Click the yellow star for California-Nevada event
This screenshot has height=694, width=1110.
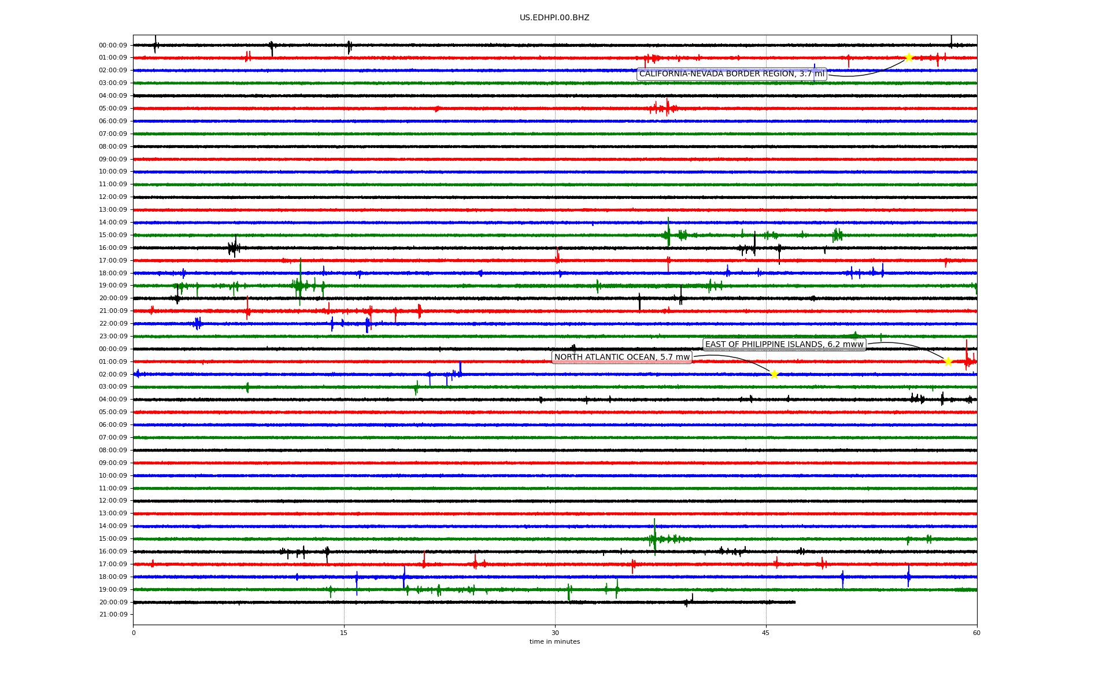908,57
